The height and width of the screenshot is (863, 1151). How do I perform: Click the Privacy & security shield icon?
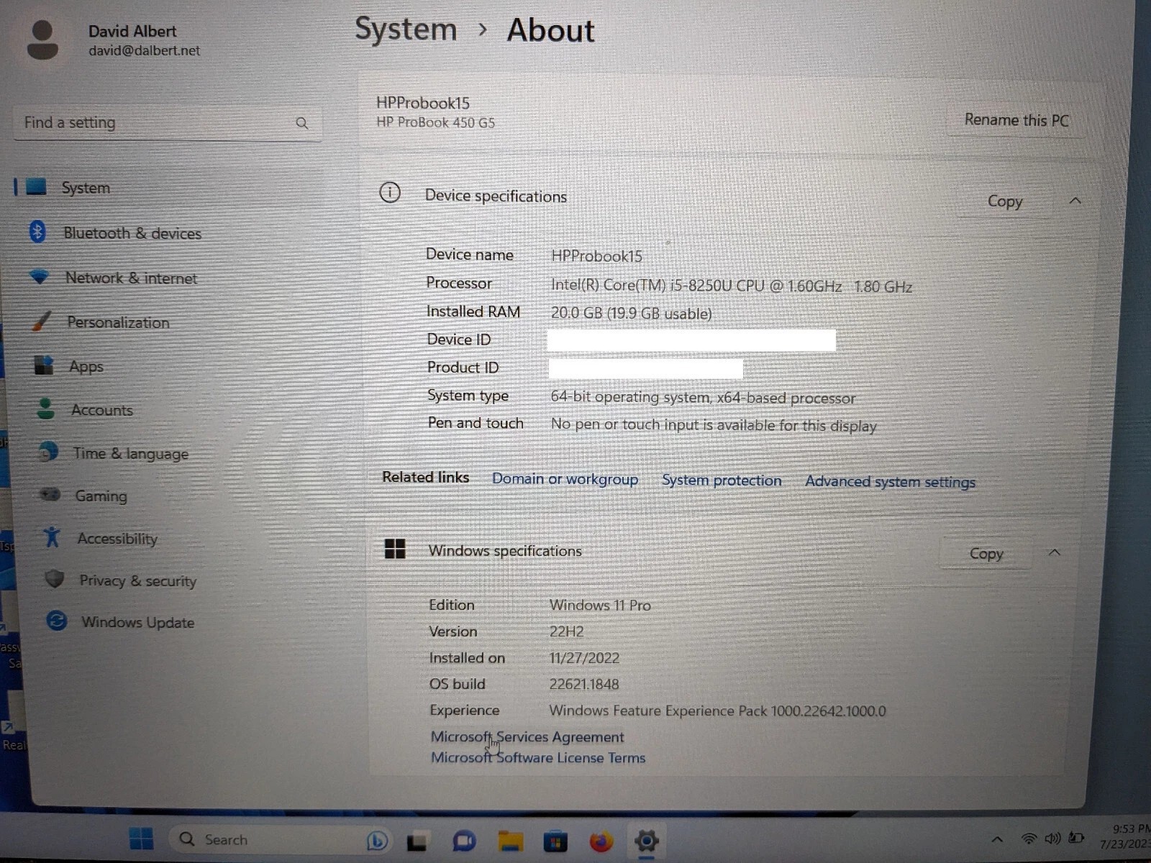[54, 579]
